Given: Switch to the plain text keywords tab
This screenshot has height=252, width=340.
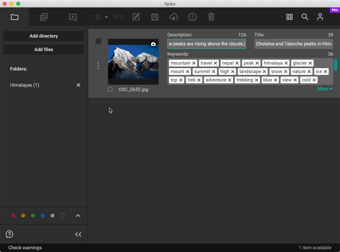Looking at the screenshot, I should (73, 17).
